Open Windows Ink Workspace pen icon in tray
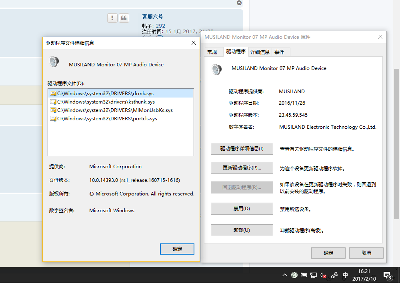 [334, 275]
